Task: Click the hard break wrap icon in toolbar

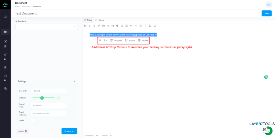Action: 141,26
